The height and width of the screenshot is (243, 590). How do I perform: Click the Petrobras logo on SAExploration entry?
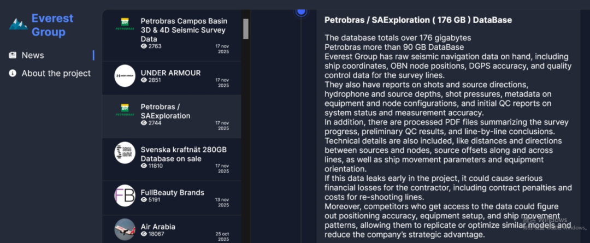(x=125, y=110)
